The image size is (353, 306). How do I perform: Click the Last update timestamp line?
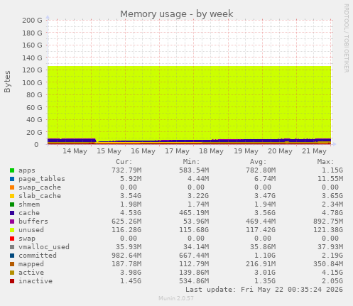264,290
